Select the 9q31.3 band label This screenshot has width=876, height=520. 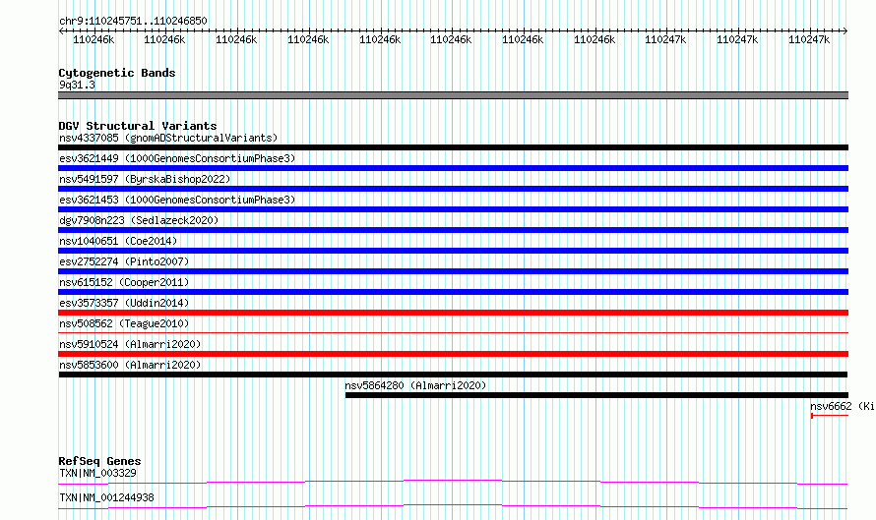pos(77,86)
